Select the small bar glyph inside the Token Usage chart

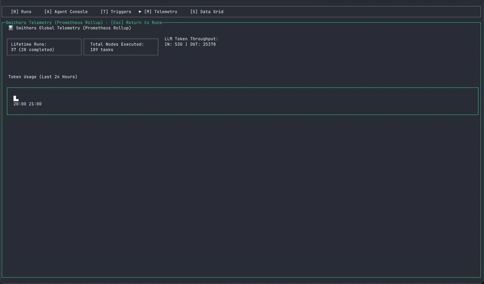(16, 98)
